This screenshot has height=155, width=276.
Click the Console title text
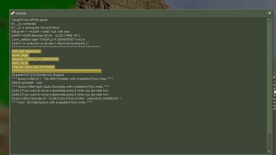point(21,13)
